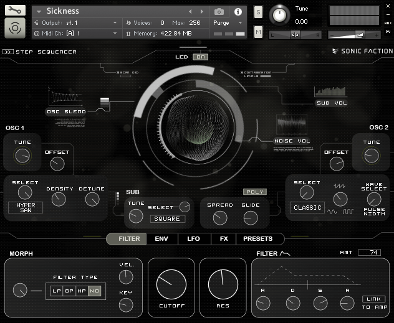Click the master Tune knob
The width and height of the screenshot is (394, 323).
tap(279, 15)
